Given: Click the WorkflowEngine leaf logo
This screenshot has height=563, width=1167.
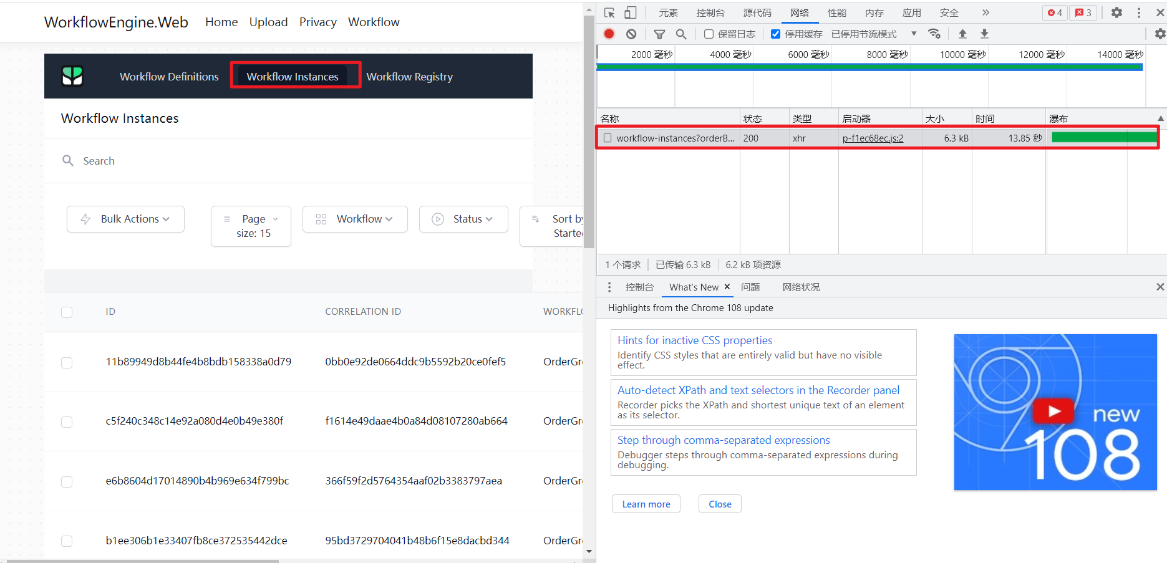Looking at the screenshot, I should coord(73,75).
